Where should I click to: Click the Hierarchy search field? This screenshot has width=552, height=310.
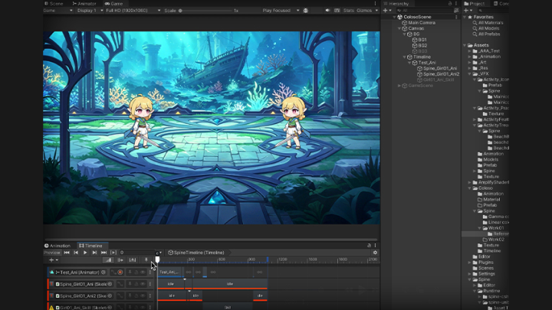424,11
